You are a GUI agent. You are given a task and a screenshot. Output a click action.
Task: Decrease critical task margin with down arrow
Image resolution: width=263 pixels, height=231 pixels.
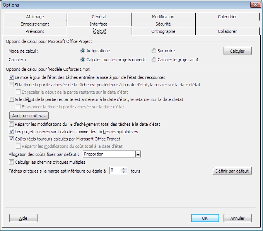[x=124, y=172]
